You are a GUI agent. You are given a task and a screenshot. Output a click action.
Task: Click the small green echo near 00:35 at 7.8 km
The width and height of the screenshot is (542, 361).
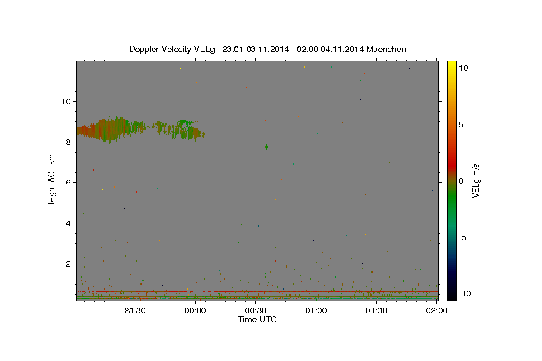tap(266, 147)
